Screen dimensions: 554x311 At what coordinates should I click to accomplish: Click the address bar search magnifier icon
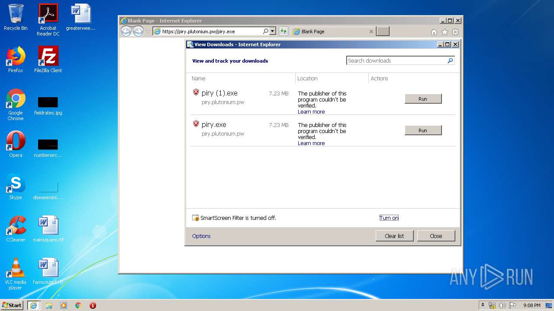(x=265, y=31)
